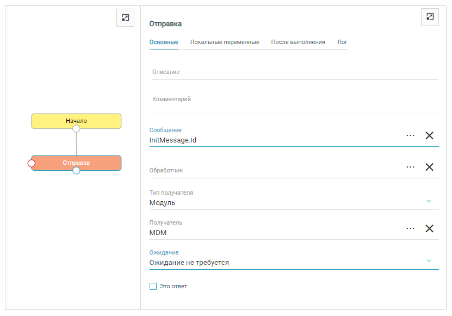
Task: Click the red connector on Отправка node
Action: (32, 163)
